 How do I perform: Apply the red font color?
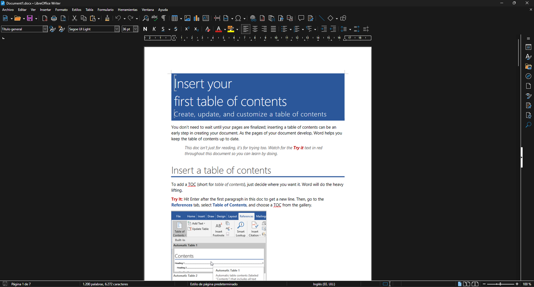click(219, 29)
